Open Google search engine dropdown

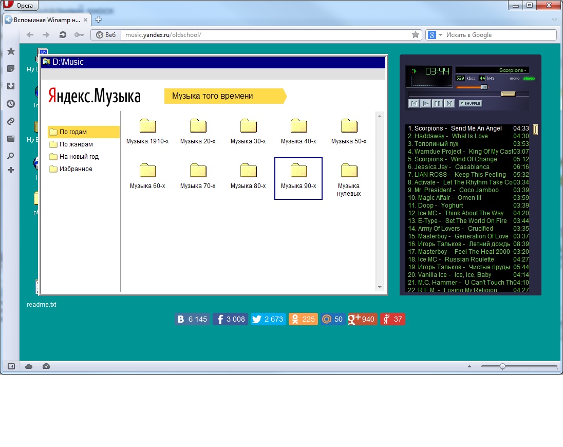pos(434,35)
